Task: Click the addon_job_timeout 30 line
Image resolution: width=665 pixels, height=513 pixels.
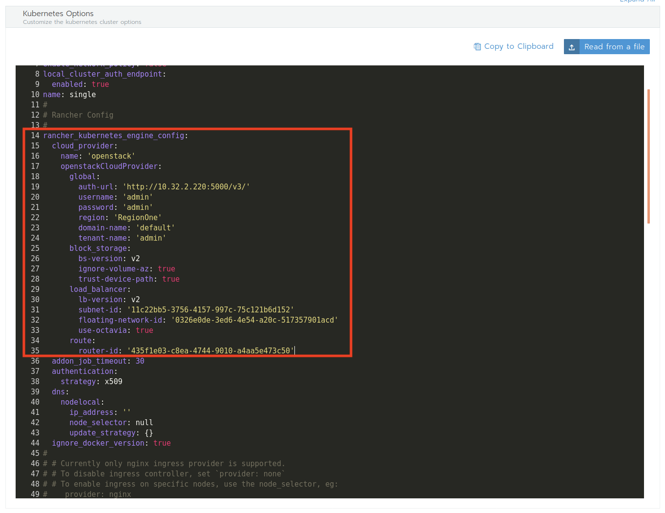Action: (98, 361)
